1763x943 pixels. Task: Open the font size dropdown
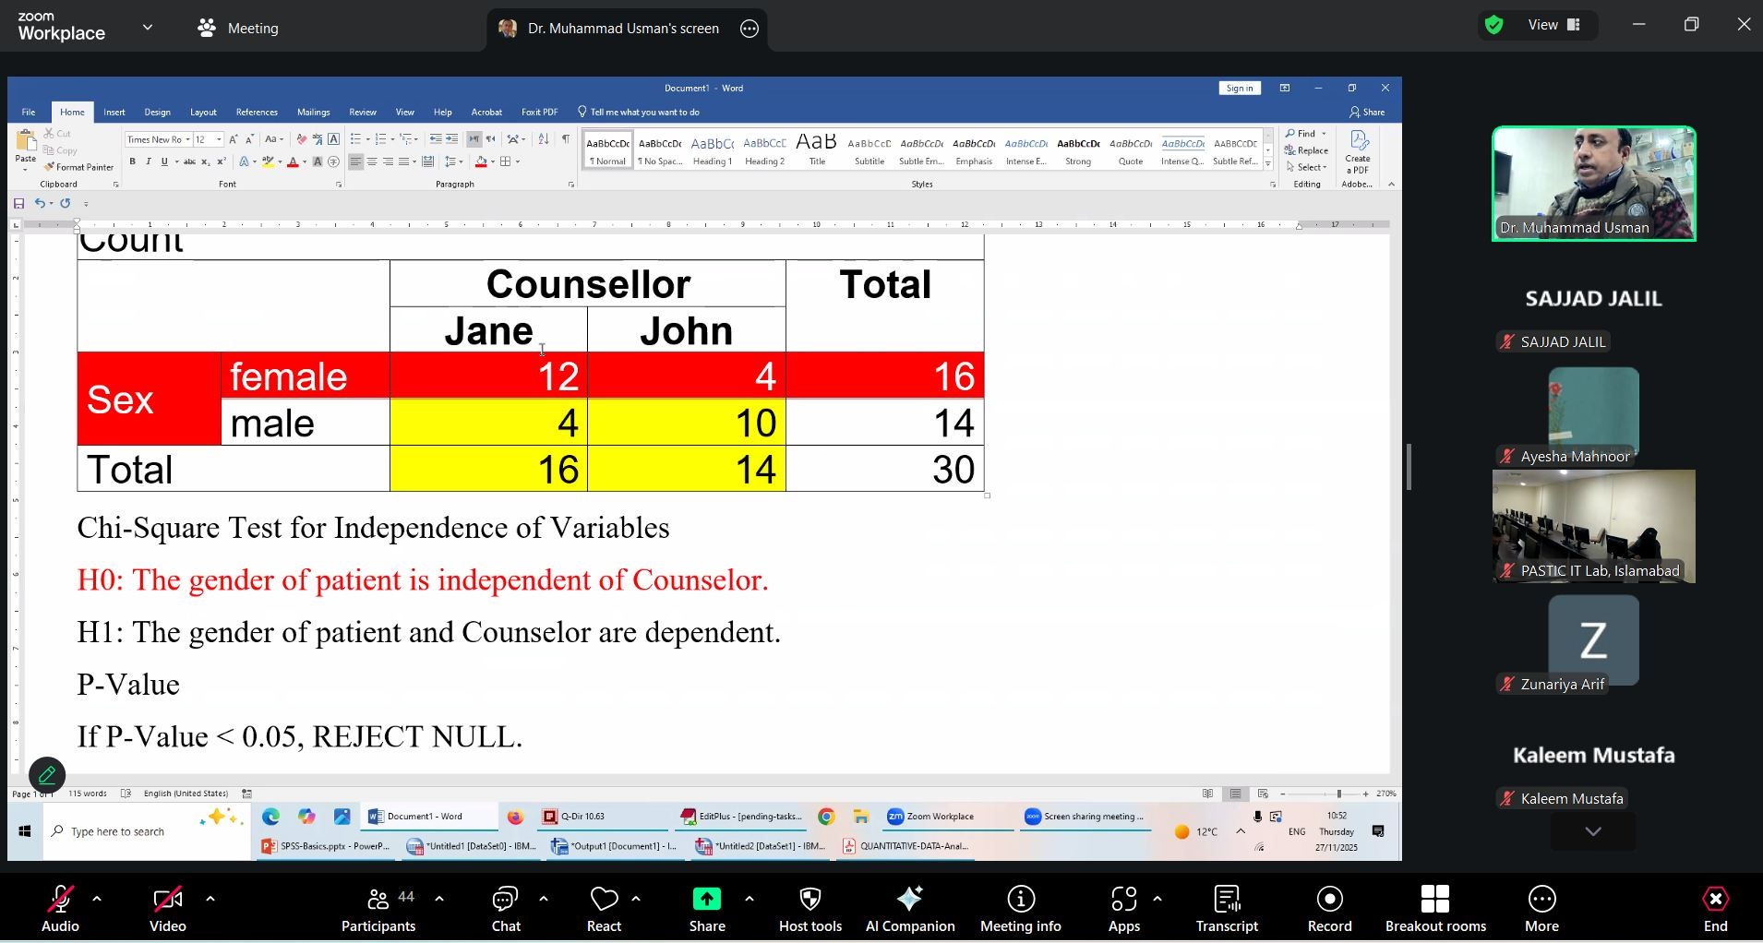pyautogui.click(x=218, y=139)
